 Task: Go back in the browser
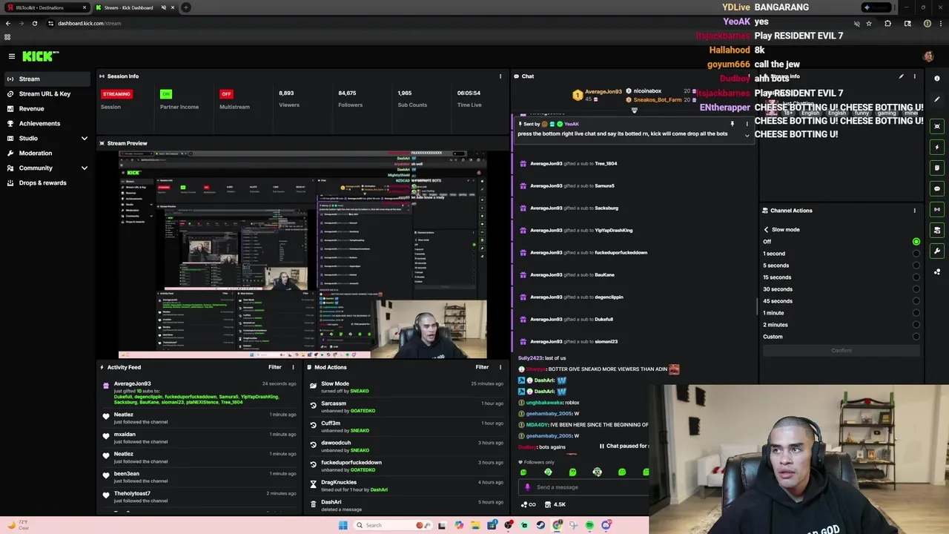[8, 23]
